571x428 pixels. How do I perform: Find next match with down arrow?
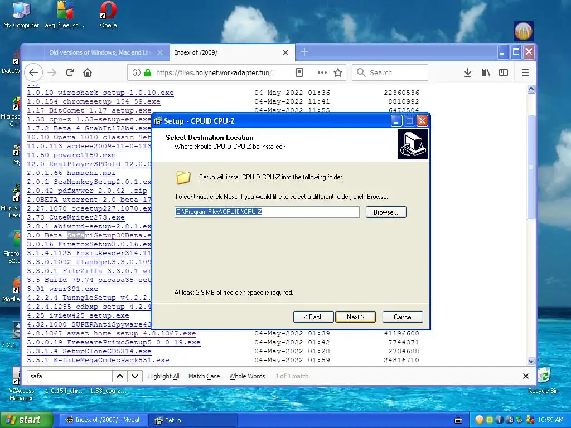pos(135,376)
